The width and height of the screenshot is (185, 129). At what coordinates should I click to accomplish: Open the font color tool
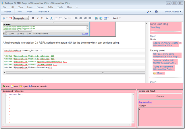coord(51,18)
